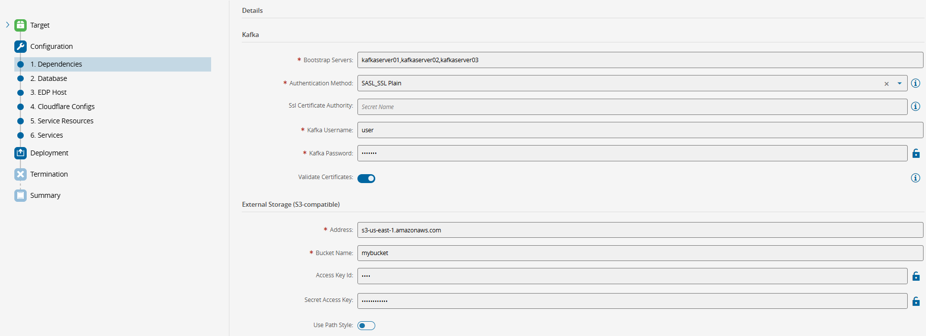This screenshot has width=926, height=336.
Task: Click the Kafka Password lock icon
Action: (x=916, y=153)
